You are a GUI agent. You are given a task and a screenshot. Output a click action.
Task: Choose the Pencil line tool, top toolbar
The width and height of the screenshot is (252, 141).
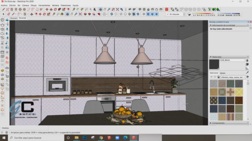4,9
